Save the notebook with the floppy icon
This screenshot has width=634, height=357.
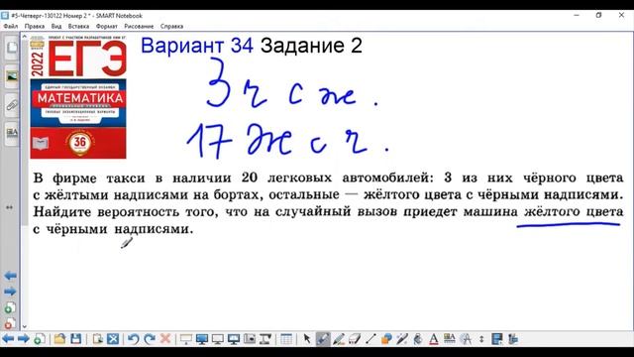point(75,339)
